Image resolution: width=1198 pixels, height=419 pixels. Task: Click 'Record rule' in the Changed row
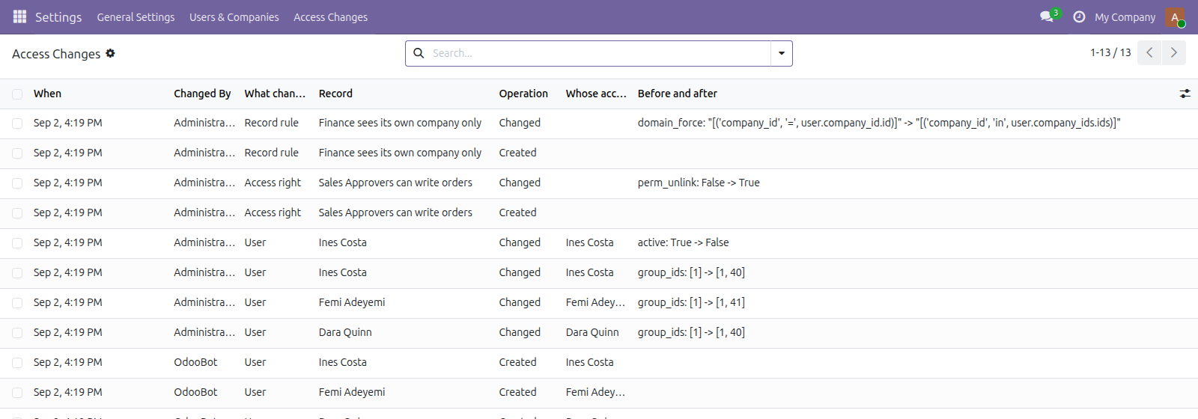[271, 123]
